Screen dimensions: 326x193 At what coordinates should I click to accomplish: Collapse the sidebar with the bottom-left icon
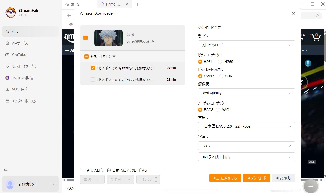(6, 169)
